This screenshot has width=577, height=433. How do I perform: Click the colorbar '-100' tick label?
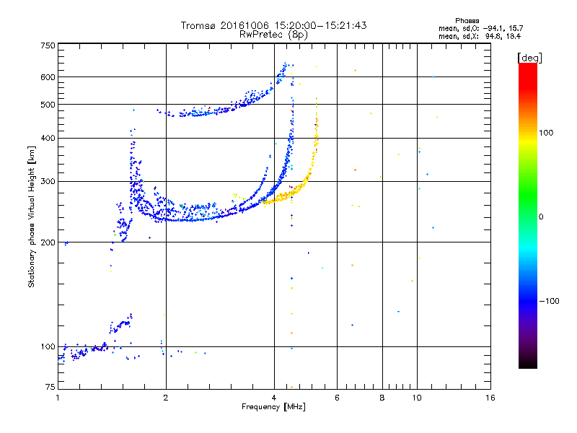(x=549, y=301)
